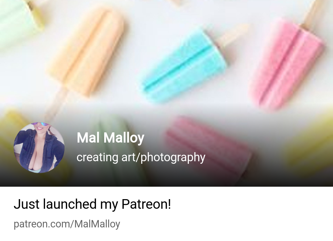Click the word 'Patreon!' in the headline
333x241 pixels.
[x=146, y=204]
